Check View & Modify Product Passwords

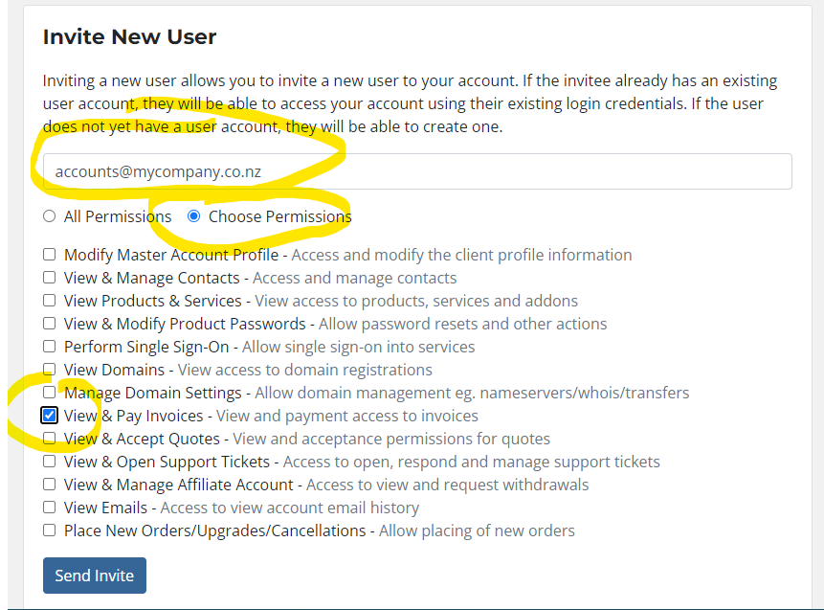click(x=50, y=324)
